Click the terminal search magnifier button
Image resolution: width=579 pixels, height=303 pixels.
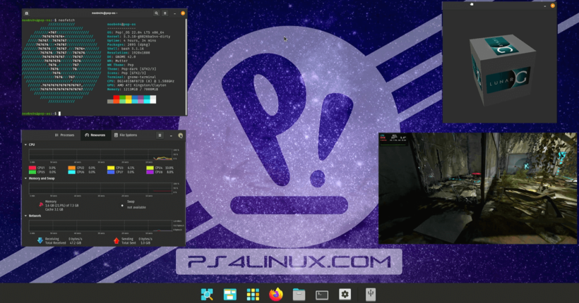coord(156,13)
